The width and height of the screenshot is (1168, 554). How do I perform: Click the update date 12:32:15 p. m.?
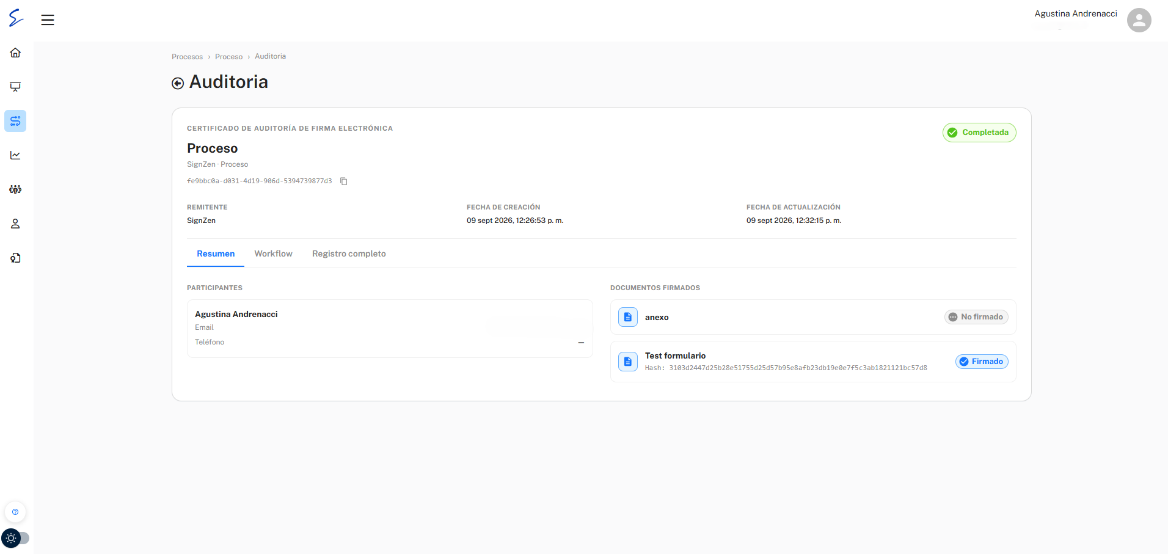(x=794, y=221)
